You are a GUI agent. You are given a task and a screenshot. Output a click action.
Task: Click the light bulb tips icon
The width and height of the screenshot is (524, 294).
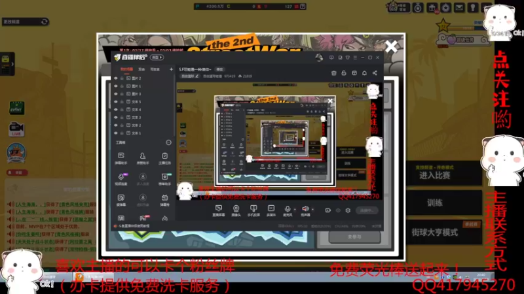click(472, 7)
